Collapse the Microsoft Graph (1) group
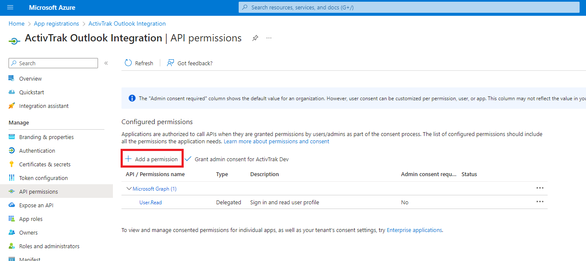Viewport: 586px width, 261px height. point(129,188)
